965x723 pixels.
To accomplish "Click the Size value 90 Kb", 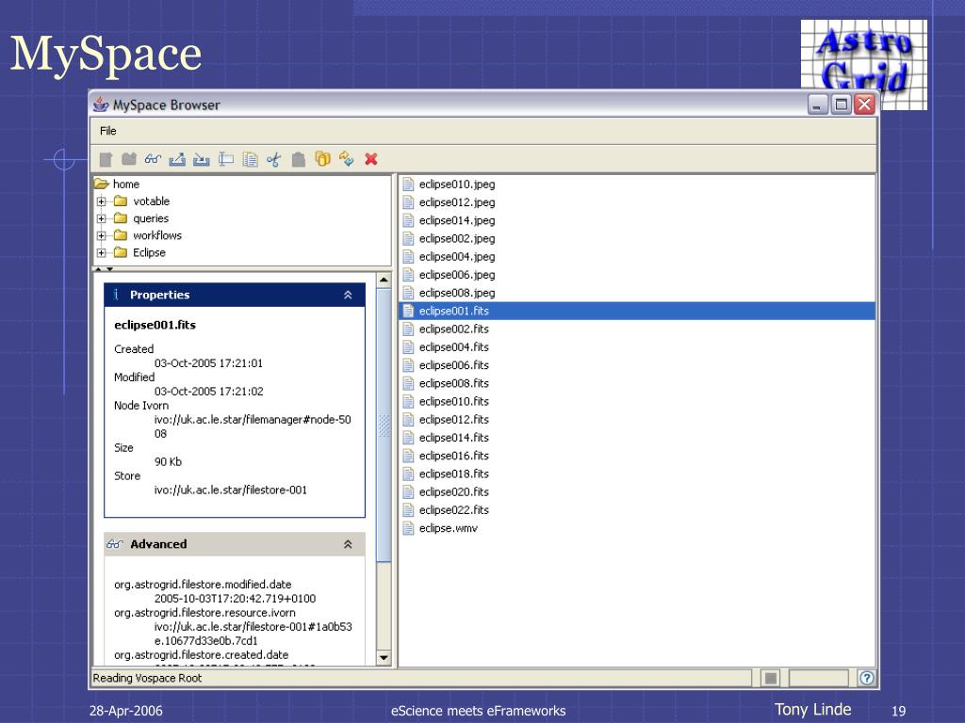I will (168, 461).
